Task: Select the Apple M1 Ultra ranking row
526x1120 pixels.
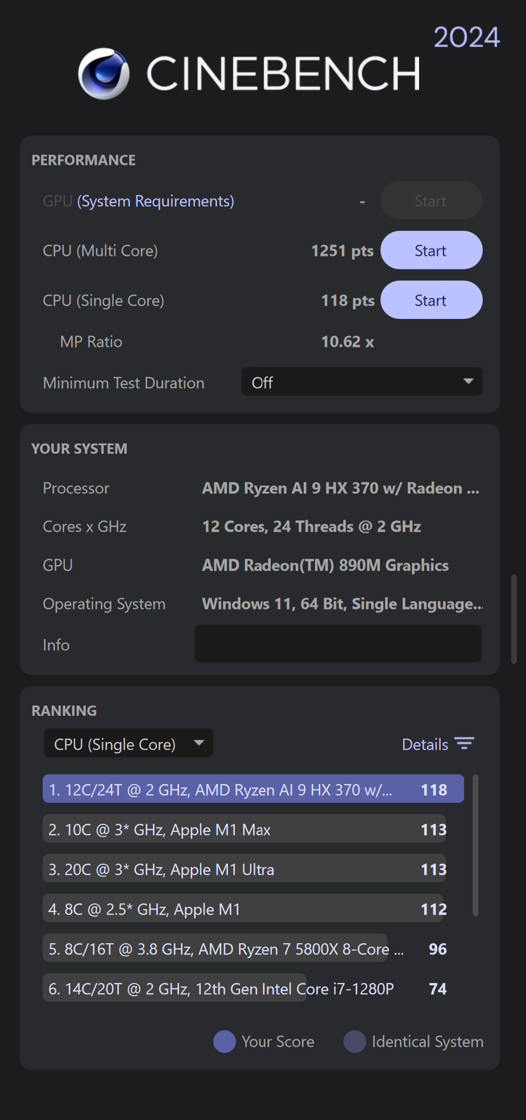Action: point(245,869)
